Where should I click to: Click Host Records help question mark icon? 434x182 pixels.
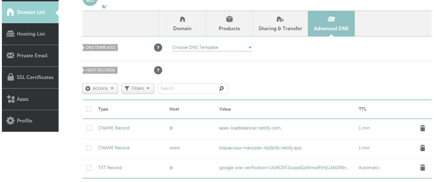(158, 70)
